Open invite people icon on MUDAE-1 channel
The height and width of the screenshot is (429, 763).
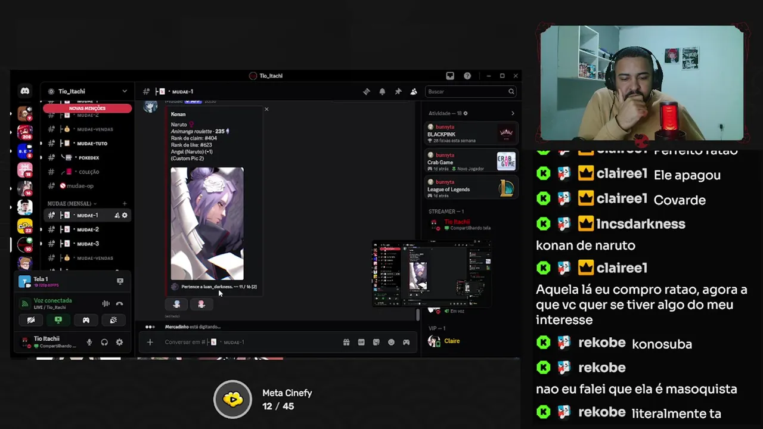117,215
